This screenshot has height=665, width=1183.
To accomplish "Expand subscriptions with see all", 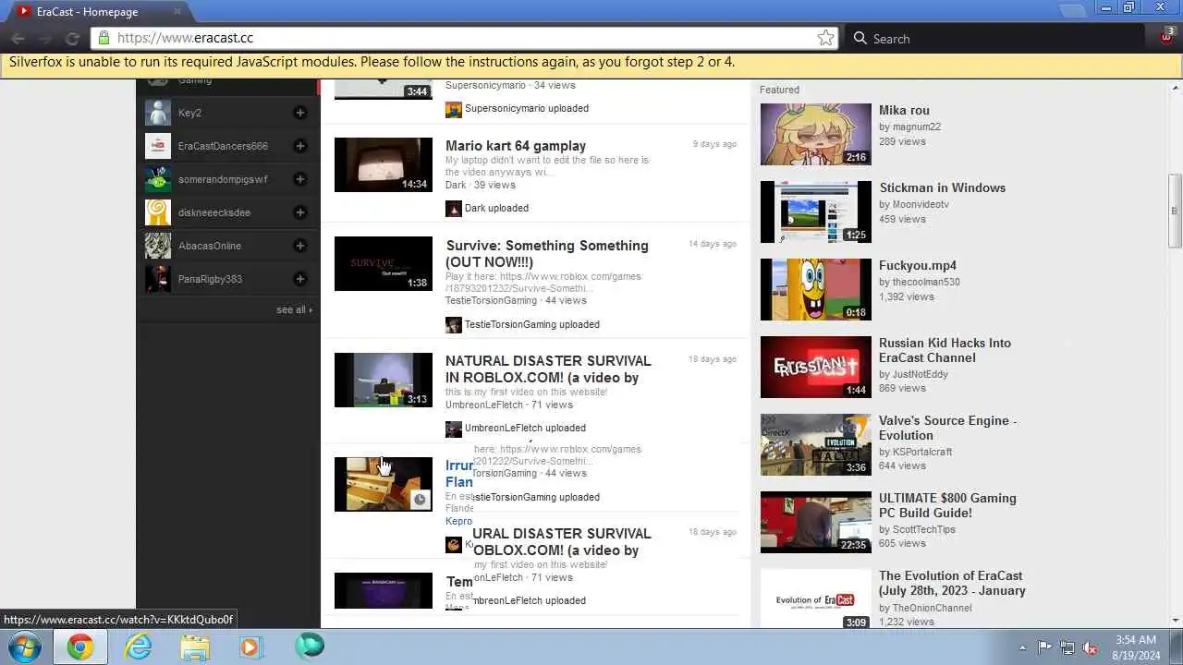I will (x=294, y=309).
